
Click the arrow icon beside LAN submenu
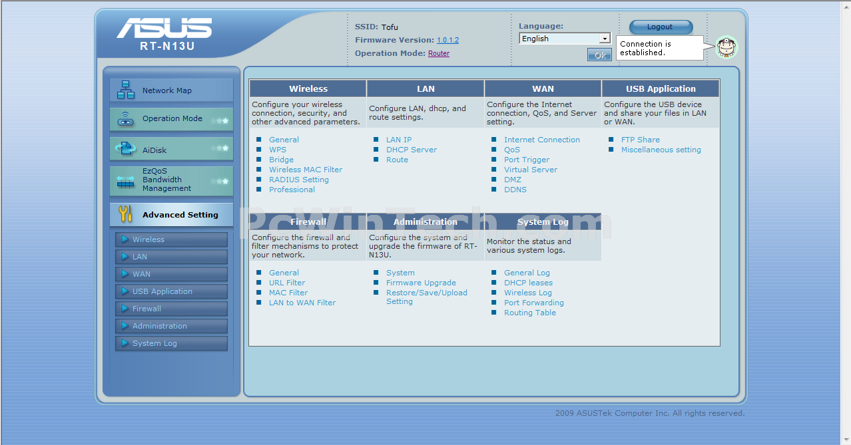tap(125, 257)
